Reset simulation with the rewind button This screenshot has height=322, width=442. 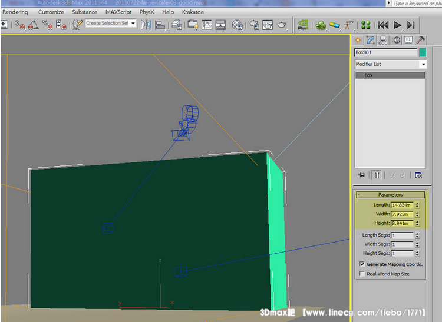(383, 25)
